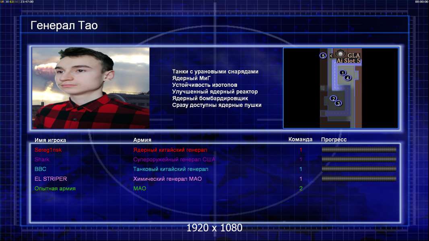The height and width of the screenshot is (241, 429).
Task: Click the 23:47:00 clock readout
Action: [27, 2]
